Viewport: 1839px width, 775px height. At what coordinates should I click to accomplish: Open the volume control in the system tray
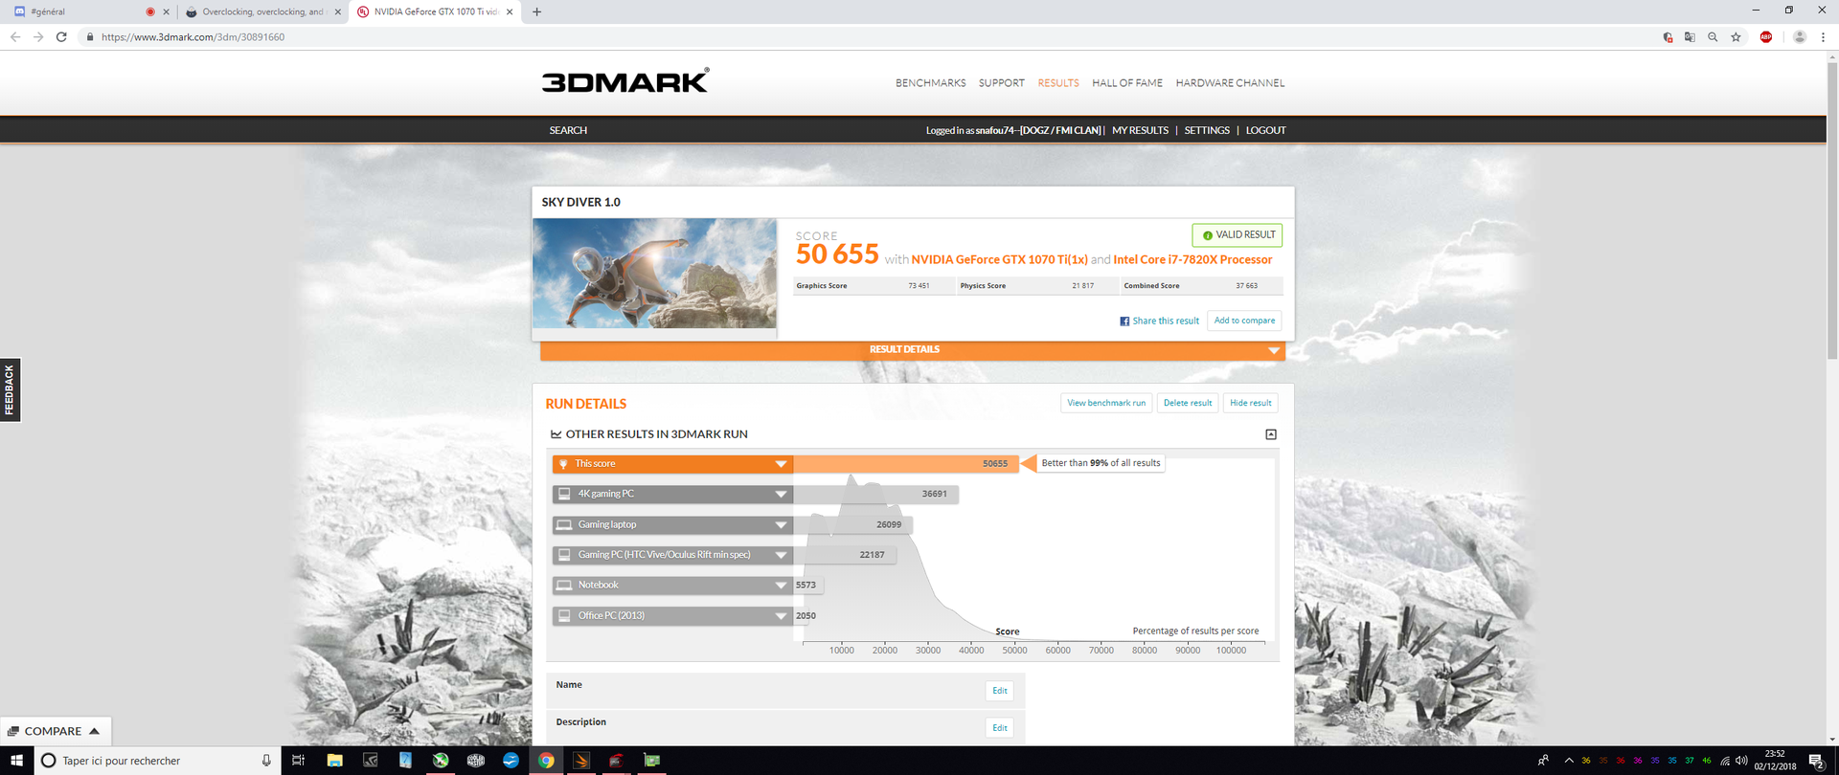[1741, 761]
